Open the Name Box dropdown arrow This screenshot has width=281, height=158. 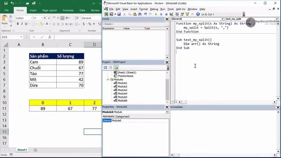click(x=21, y=37)
